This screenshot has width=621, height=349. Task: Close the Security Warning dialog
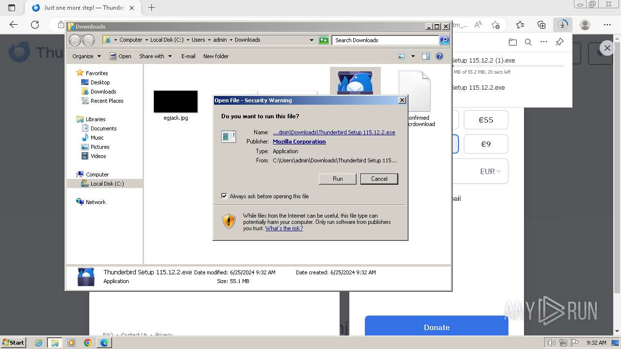(x=402, y=100)
